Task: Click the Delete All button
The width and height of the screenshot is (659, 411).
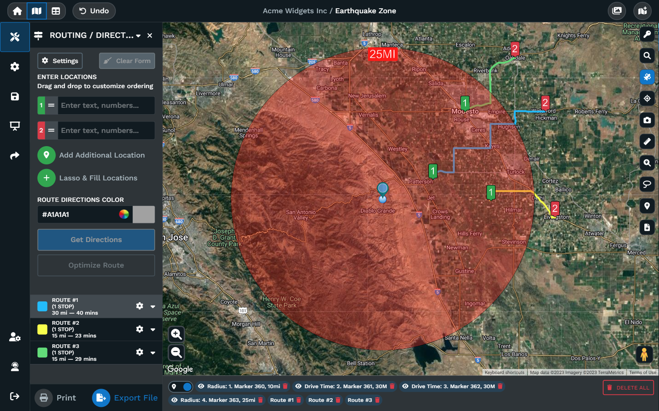Action: pyautogui.click(x=628, y=388)
